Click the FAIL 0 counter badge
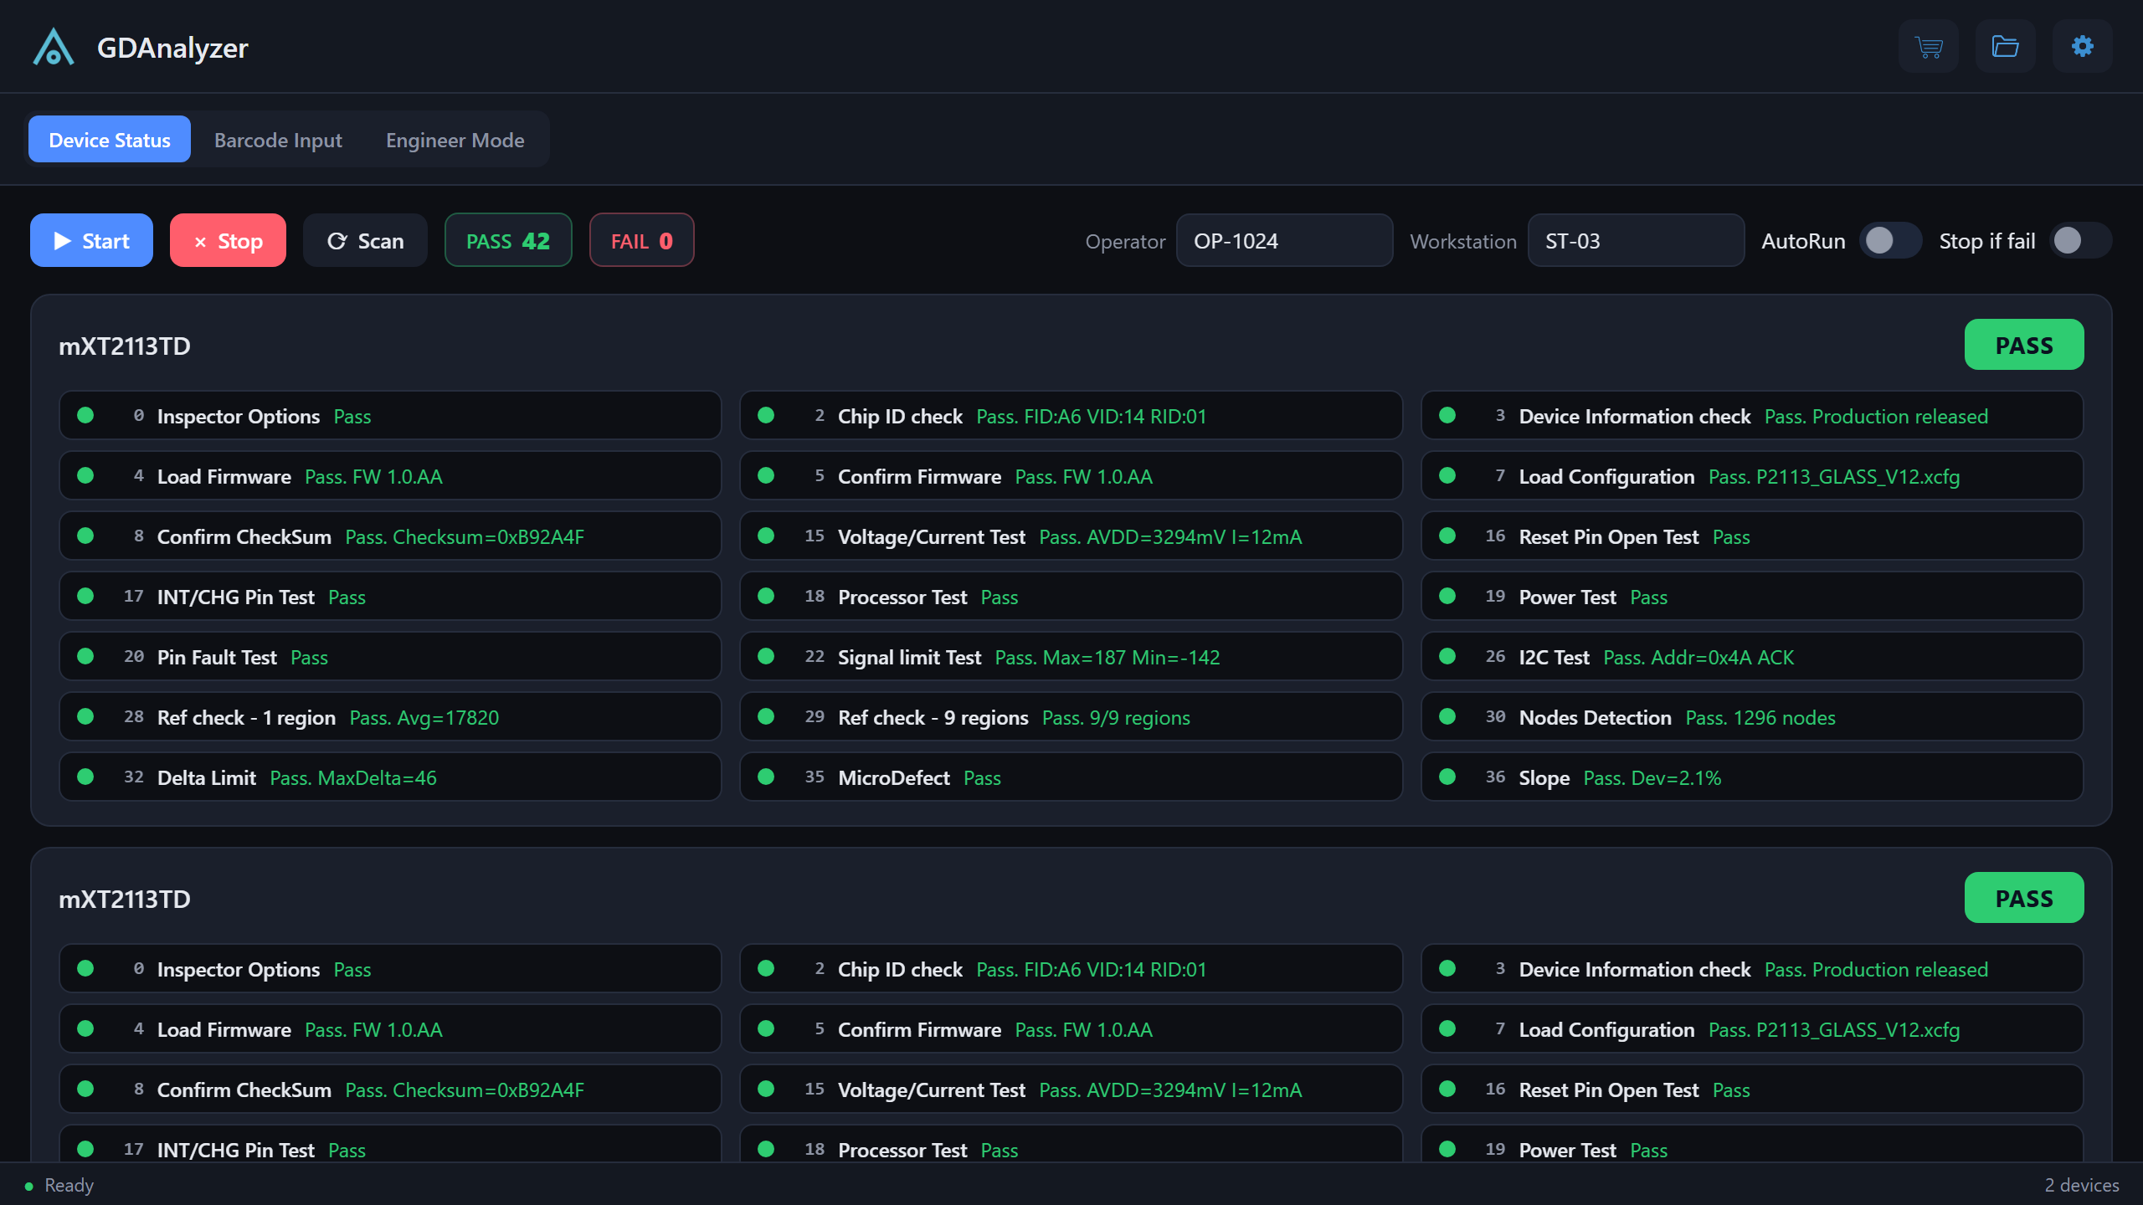Image resolution: width=2143 pixels, height=1205 pixels. tap(642, 241)
